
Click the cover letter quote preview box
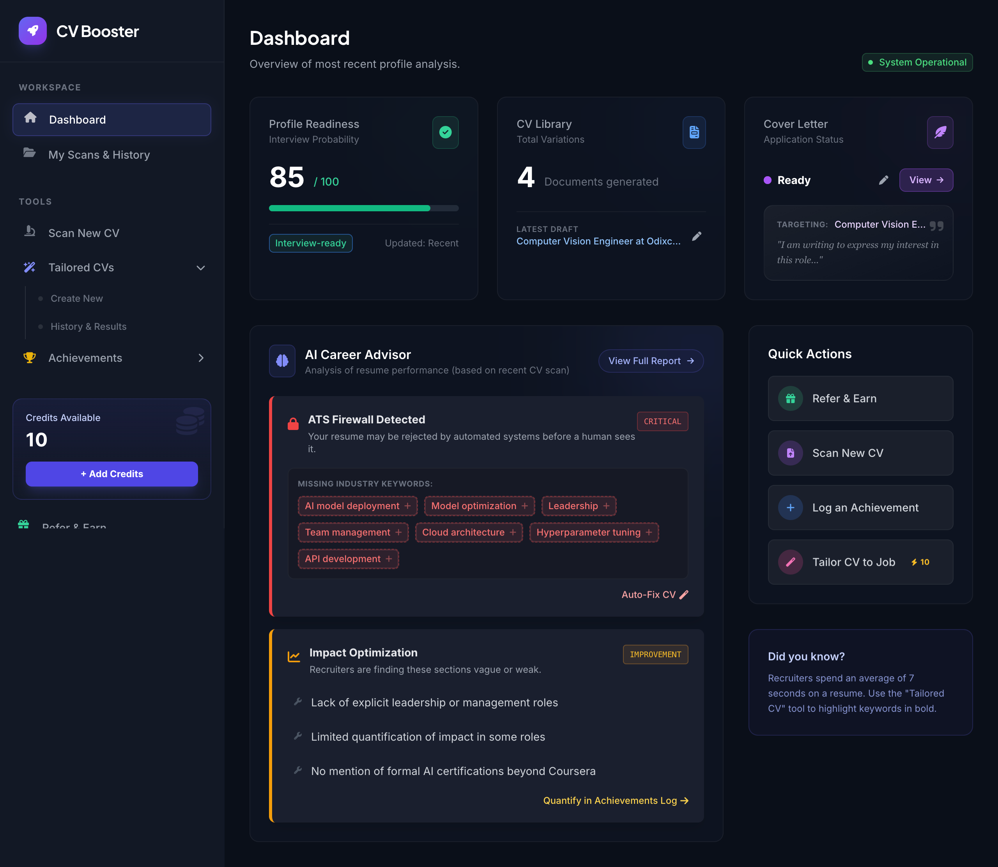pyautogui.click(x=858, y=243)
